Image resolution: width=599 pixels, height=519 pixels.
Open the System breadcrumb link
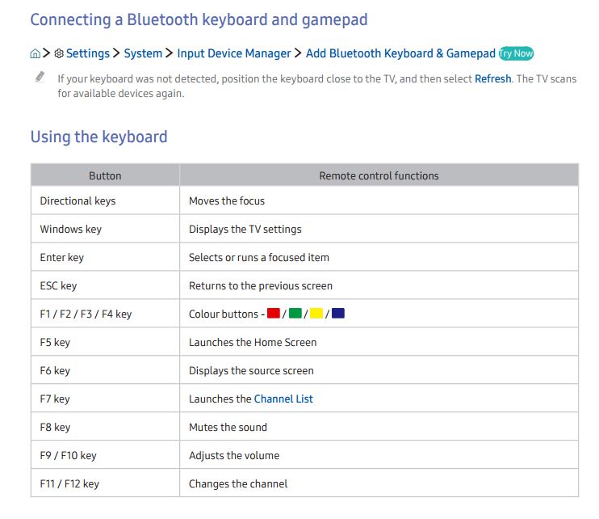[x=143, y=53]
